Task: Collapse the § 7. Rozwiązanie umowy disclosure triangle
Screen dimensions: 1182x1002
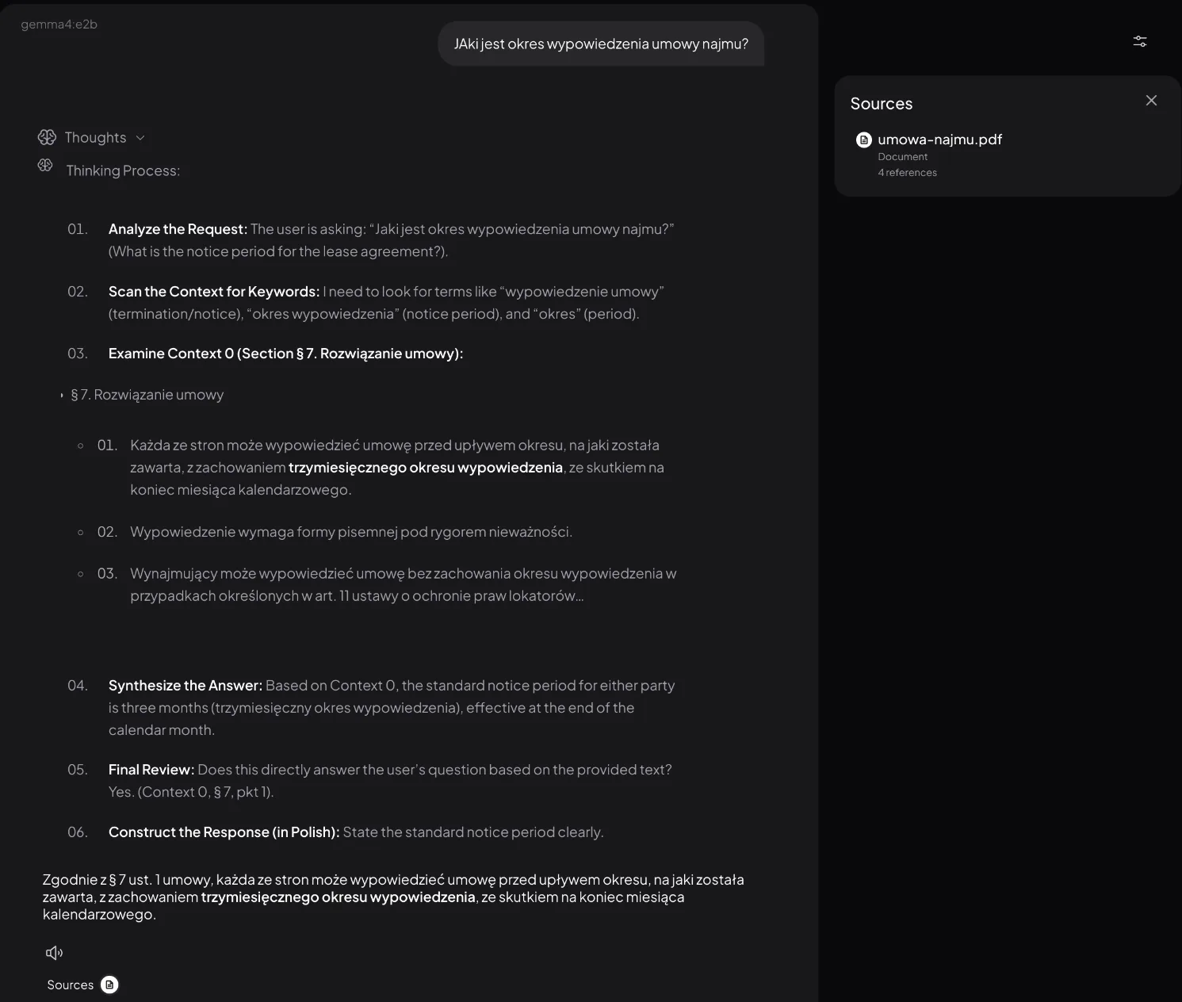Action: [62, 395]
